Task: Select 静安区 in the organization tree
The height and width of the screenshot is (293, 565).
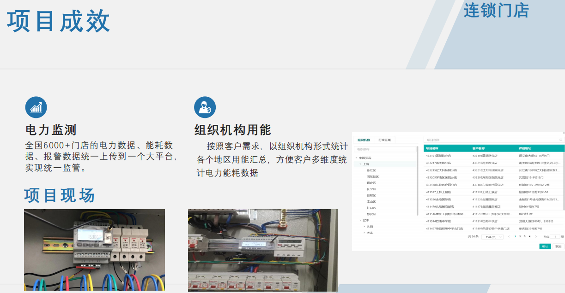Action: [x=371, y=214]
